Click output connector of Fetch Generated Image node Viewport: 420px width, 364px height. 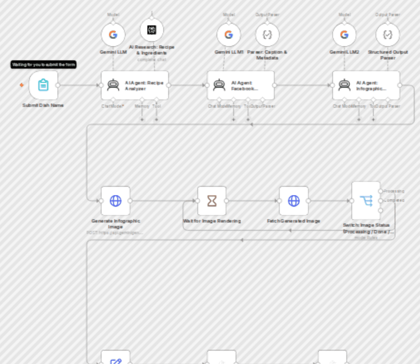click(x=308, y=201)
